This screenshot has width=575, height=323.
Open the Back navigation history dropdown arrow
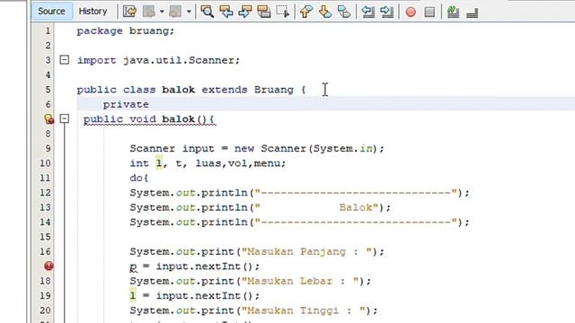(162, 12)
